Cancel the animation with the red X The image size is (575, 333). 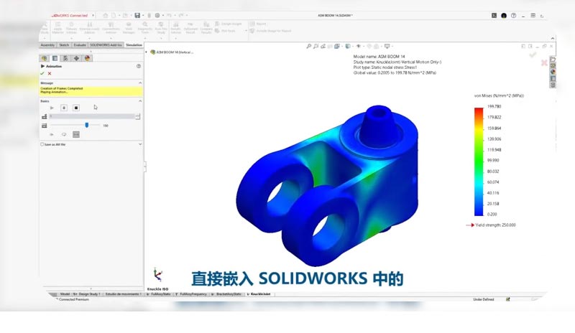click(50, 73)
